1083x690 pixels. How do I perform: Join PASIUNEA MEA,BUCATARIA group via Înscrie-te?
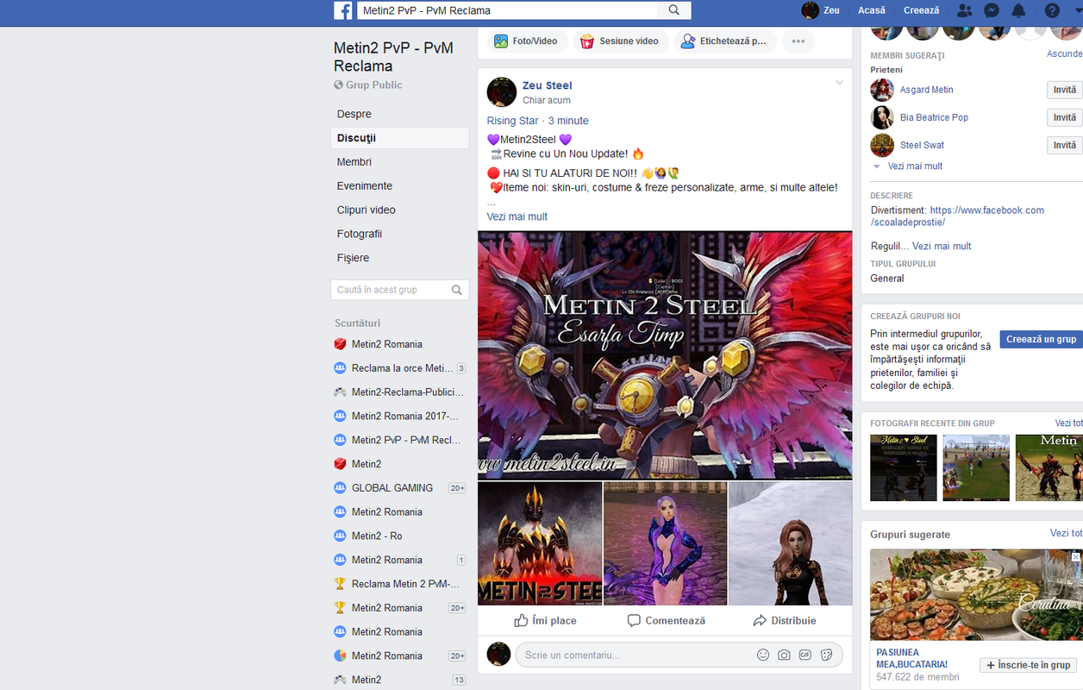coord(1029,665)
